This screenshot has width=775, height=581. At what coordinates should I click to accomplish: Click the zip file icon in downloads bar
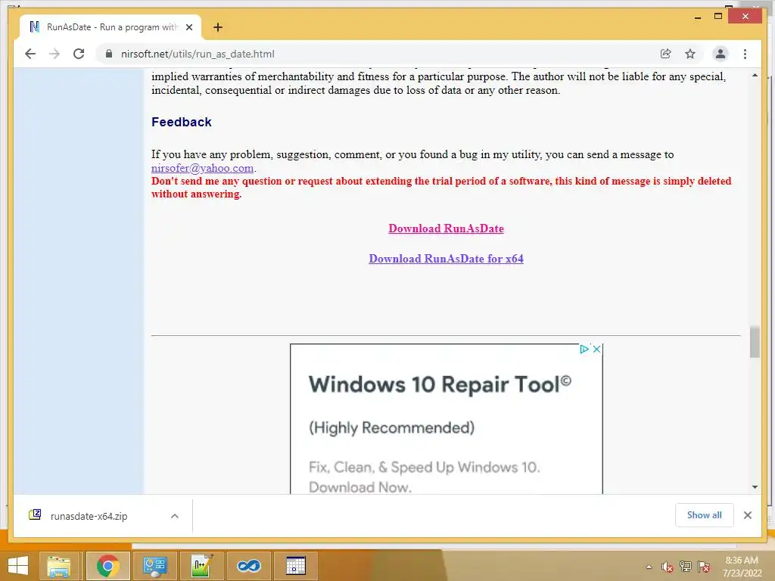[35, 514]
